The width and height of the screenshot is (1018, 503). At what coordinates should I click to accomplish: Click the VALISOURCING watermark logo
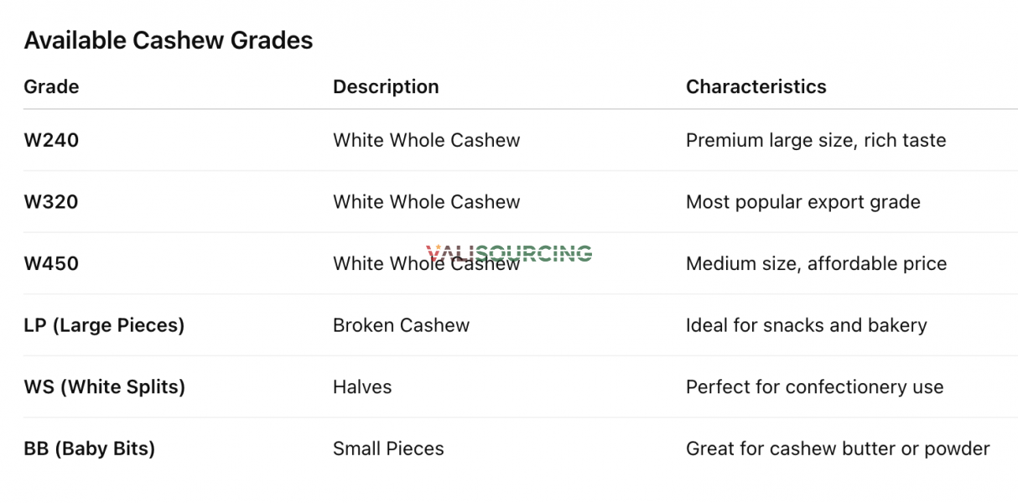tap(508, 252)
